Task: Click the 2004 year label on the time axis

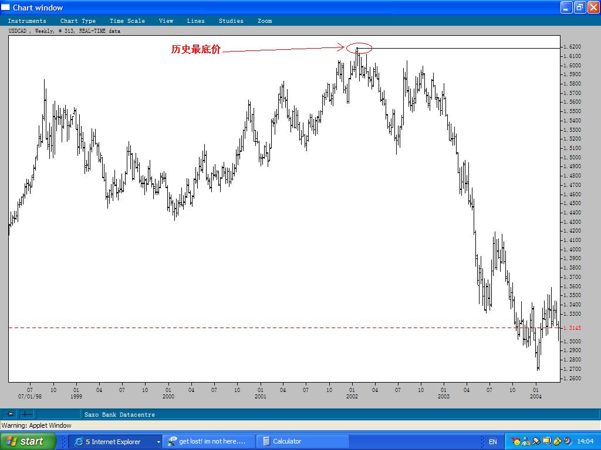Action: [x=535, y=397]
